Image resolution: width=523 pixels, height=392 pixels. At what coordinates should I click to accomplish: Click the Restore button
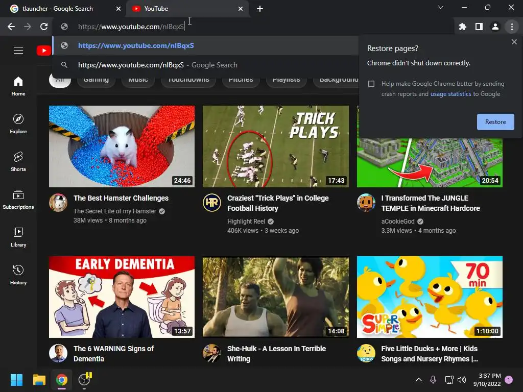tap(495, 122)
